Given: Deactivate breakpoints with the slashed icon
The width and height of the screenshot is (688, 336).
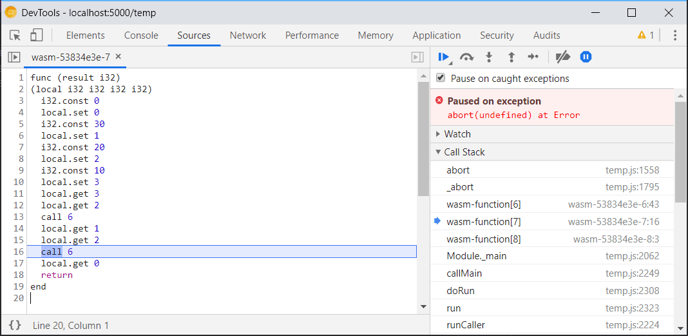Looking at the screenshot, I should point(562,57).
